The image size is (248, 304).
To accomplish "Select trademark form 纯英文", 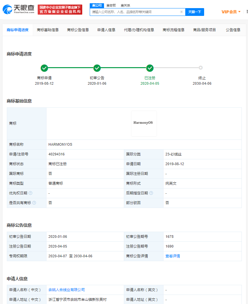I will [171, 183].
